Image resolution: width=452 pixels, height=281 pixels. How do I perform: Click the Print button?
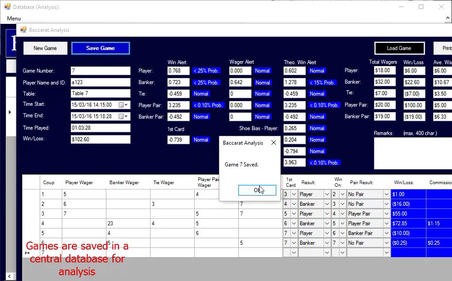(443, 48)
